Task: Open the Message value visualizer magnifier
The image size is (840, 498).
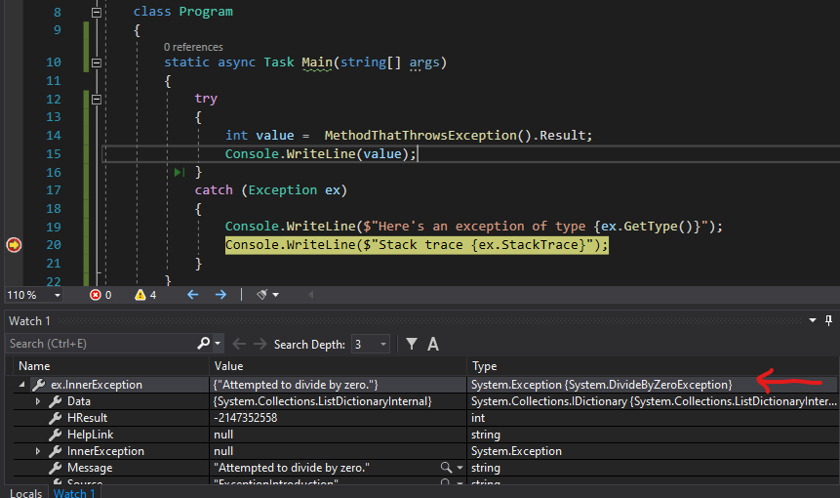Action: (x=446, y=468)
